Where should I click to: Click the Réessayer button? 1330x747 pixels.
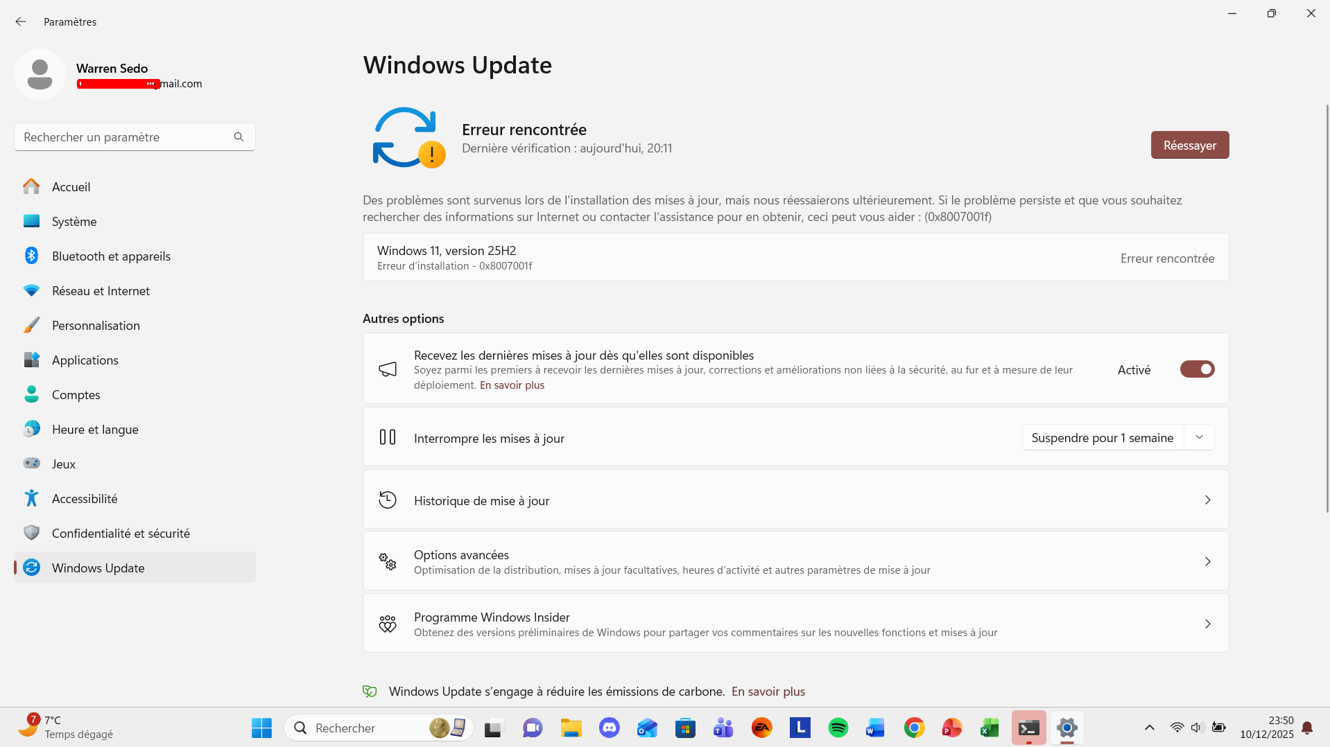[1189, 145]
